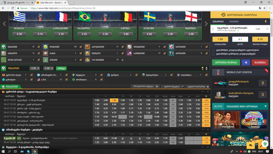
Task: Open the Windows Task View
Action: [x=15, y=151]
